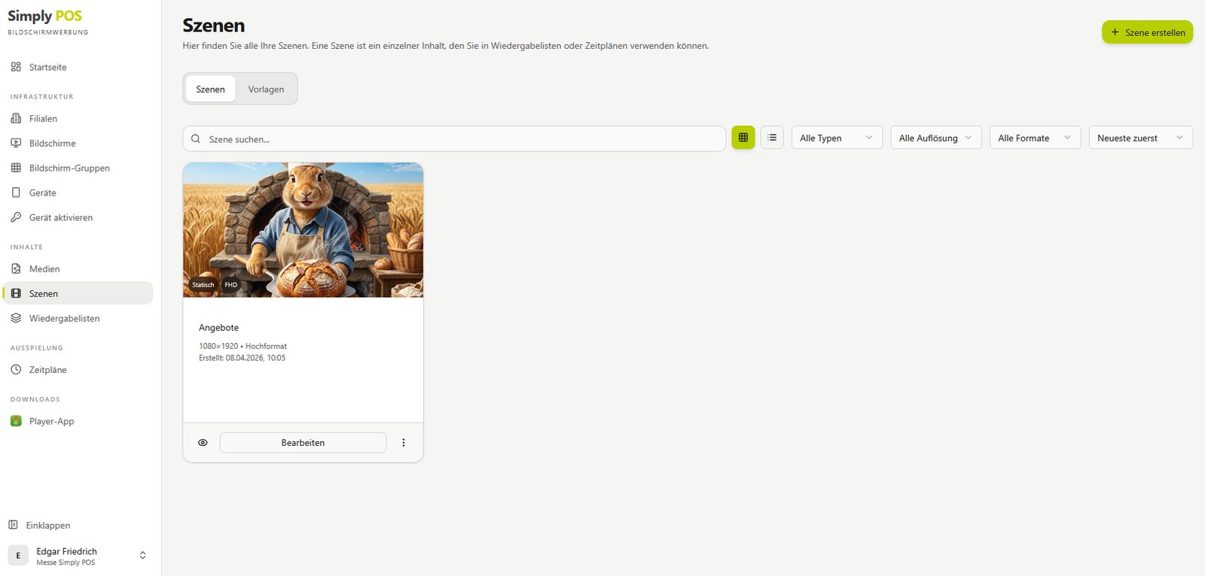Click Bearbeiten on the Angebote card
The width and height of the screenshot is (1205, 576).
tap(303, 443)
